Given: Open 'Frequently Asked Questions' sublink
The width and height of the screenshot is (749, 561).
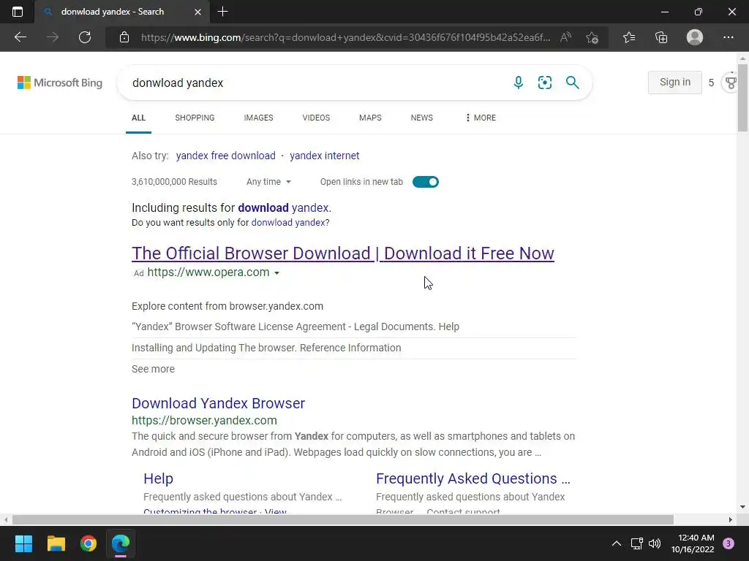Looking at the screenshot, I should point(473,478).
